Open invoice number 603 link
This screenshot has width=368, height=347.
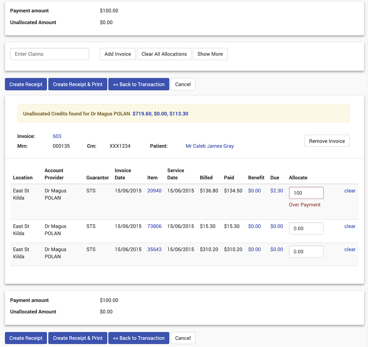(x=57, y=136)
